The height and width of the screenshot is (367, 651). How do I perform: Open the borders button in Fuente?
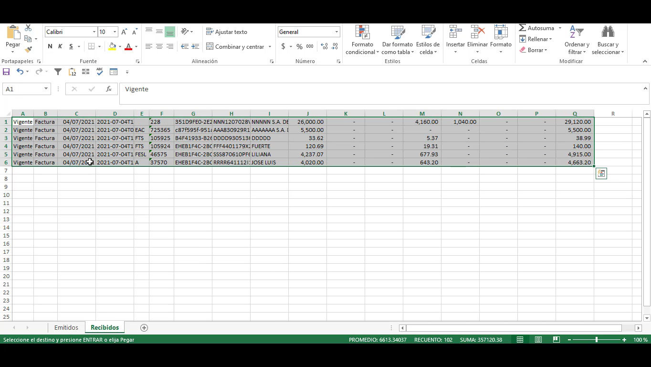click(x=91, y=46)
